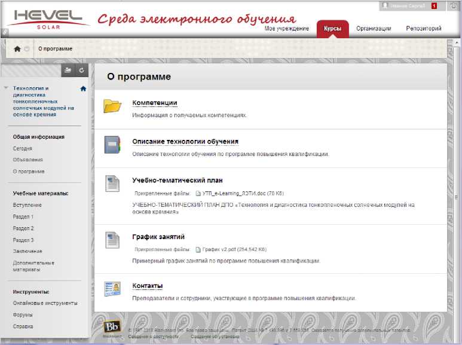Click the file icon beside График v2.pdf
This screenshot has height=345, width=462.
pyautogui.click(x=198, y=250)
